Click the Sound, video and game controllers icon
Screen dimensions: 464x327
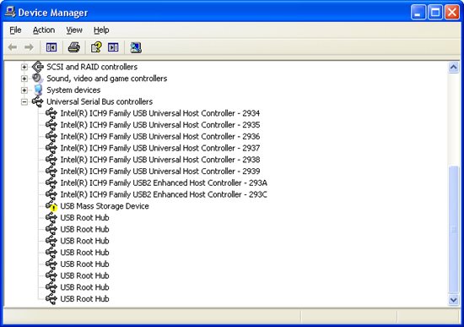38,79
